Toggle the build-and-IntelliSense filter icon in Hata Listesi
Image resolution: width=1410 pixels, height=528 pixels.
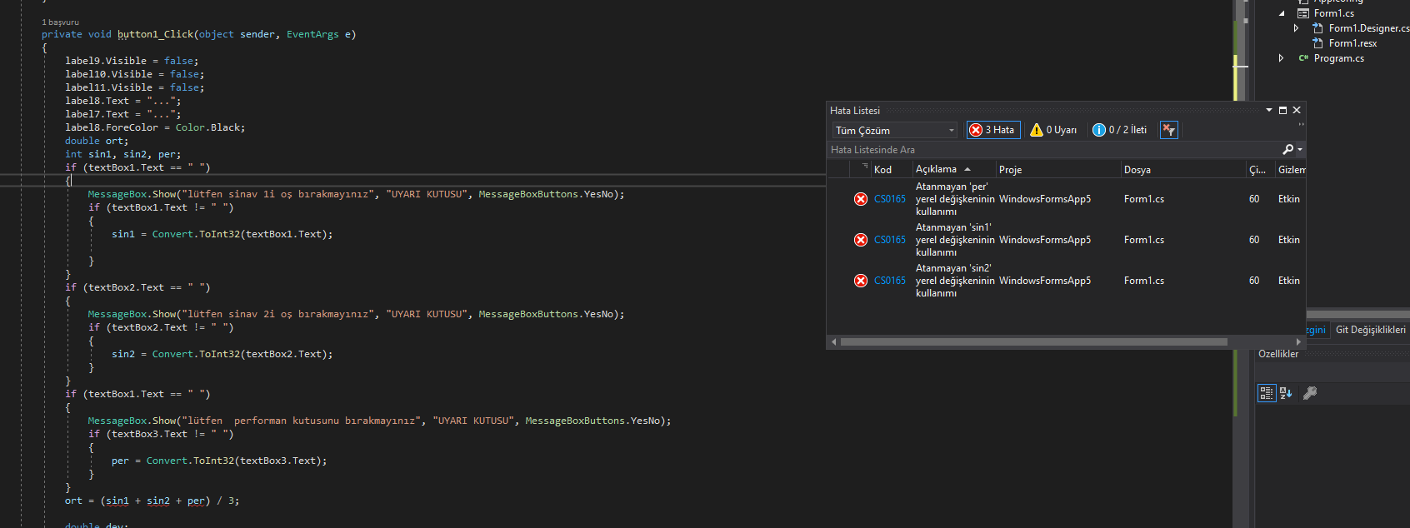(1168, 130)
